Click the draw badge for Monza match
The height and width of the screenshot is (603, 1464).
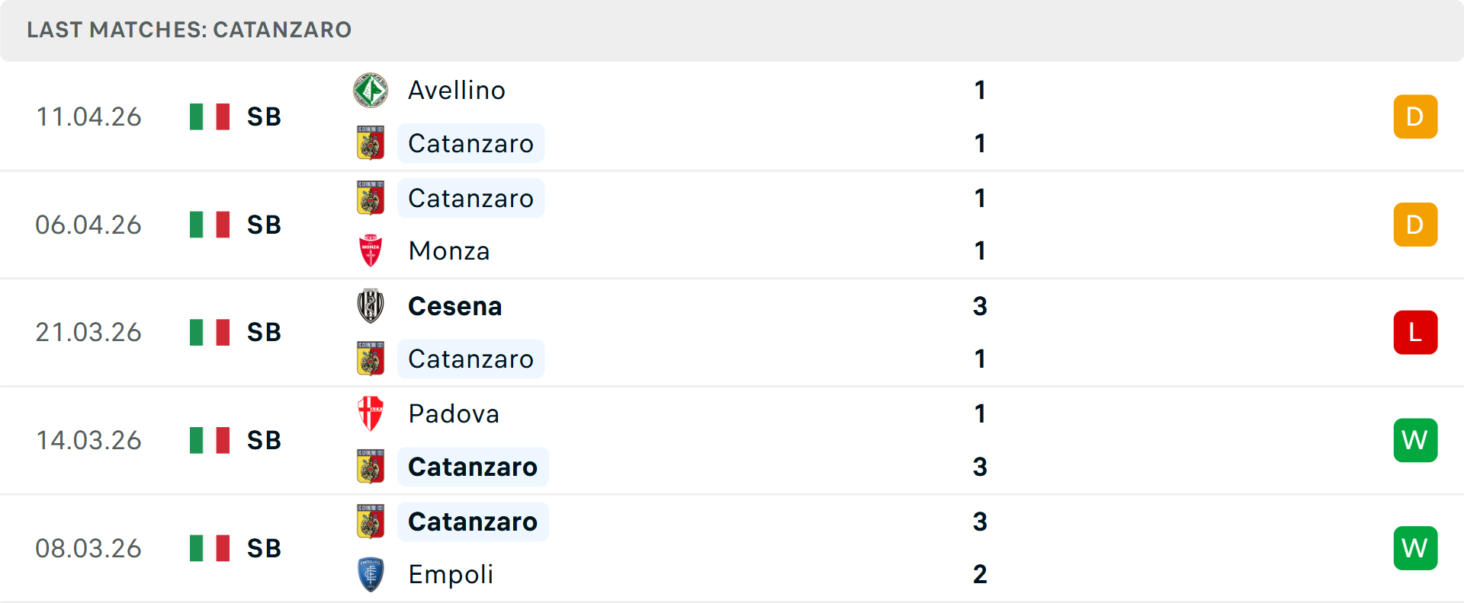[1415, 225]
